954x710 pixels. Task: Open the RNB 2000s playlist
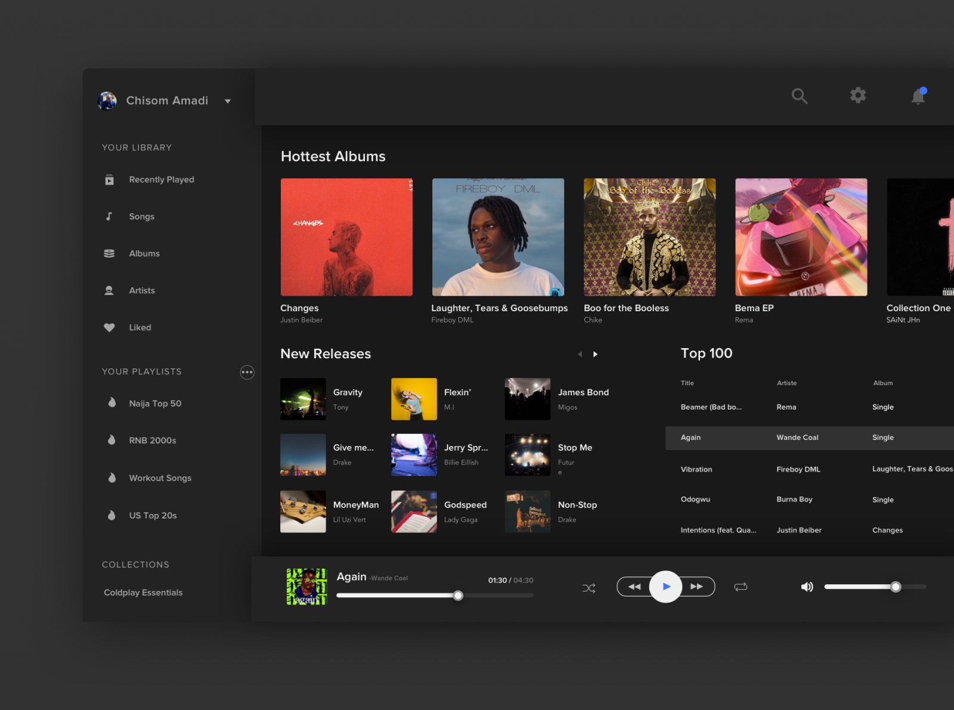153,441
